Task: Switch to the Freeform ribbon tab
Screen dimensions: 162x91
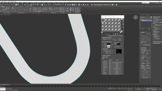Action: [8, 6]
